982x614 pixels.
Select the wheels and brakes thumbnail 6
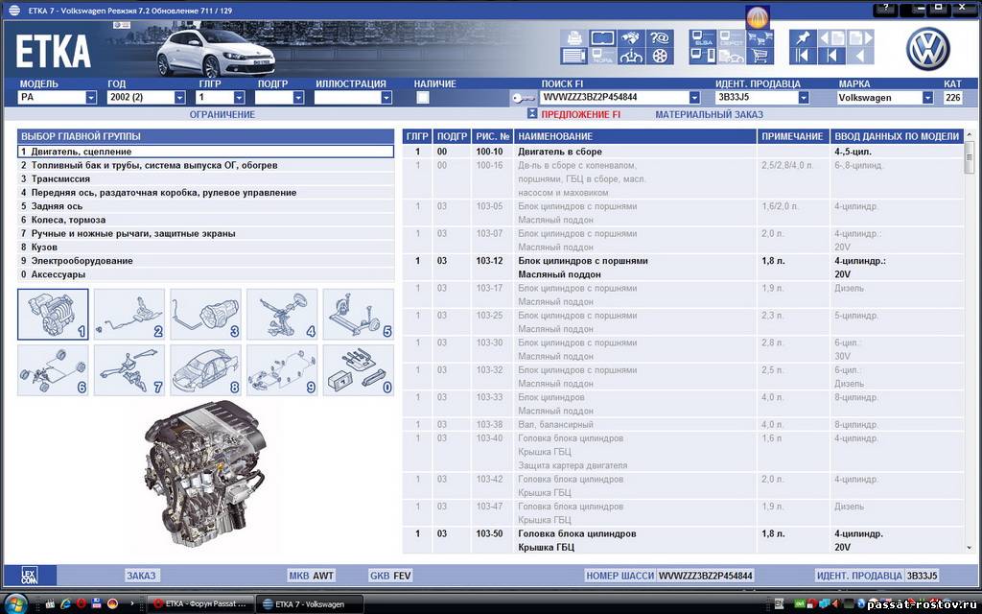pos(54,370)
